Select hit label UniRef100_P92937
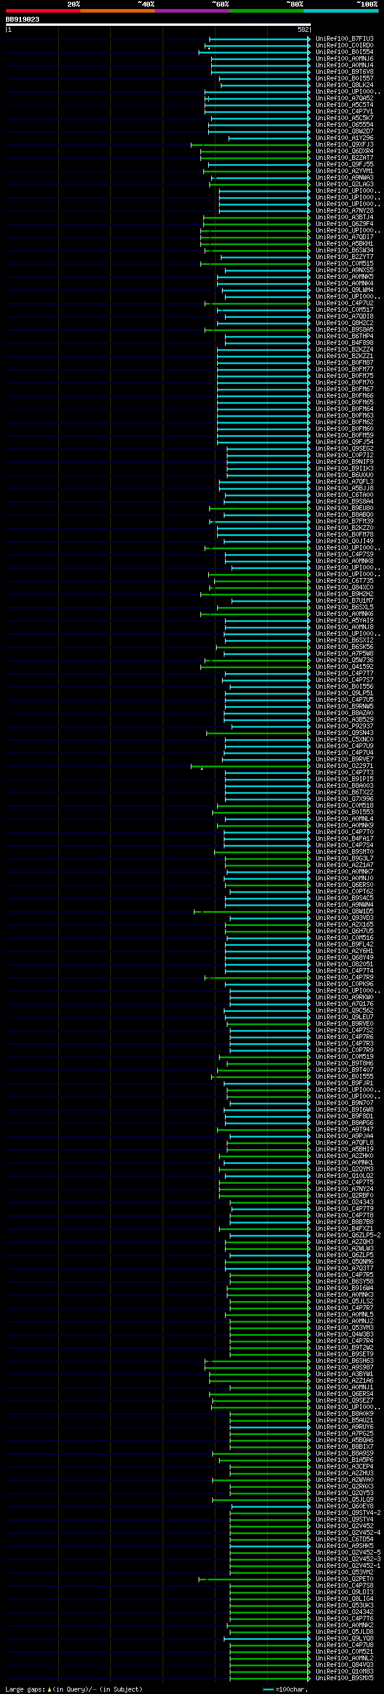The image size is (384, 1694). click(344, 726)
